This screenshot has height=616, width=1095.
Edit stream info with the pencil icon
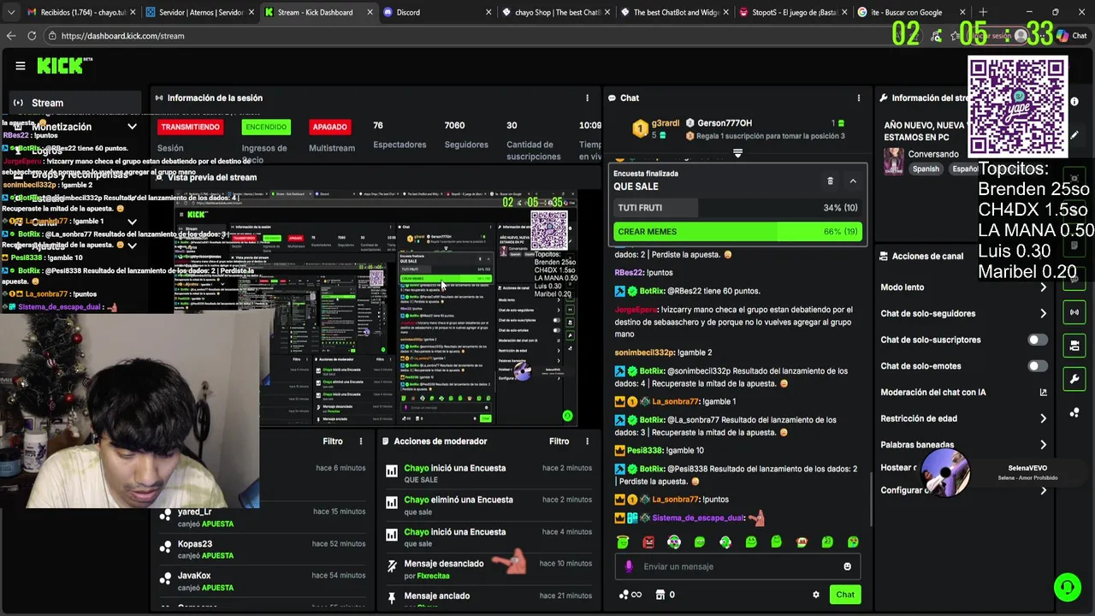point(1074,134)
